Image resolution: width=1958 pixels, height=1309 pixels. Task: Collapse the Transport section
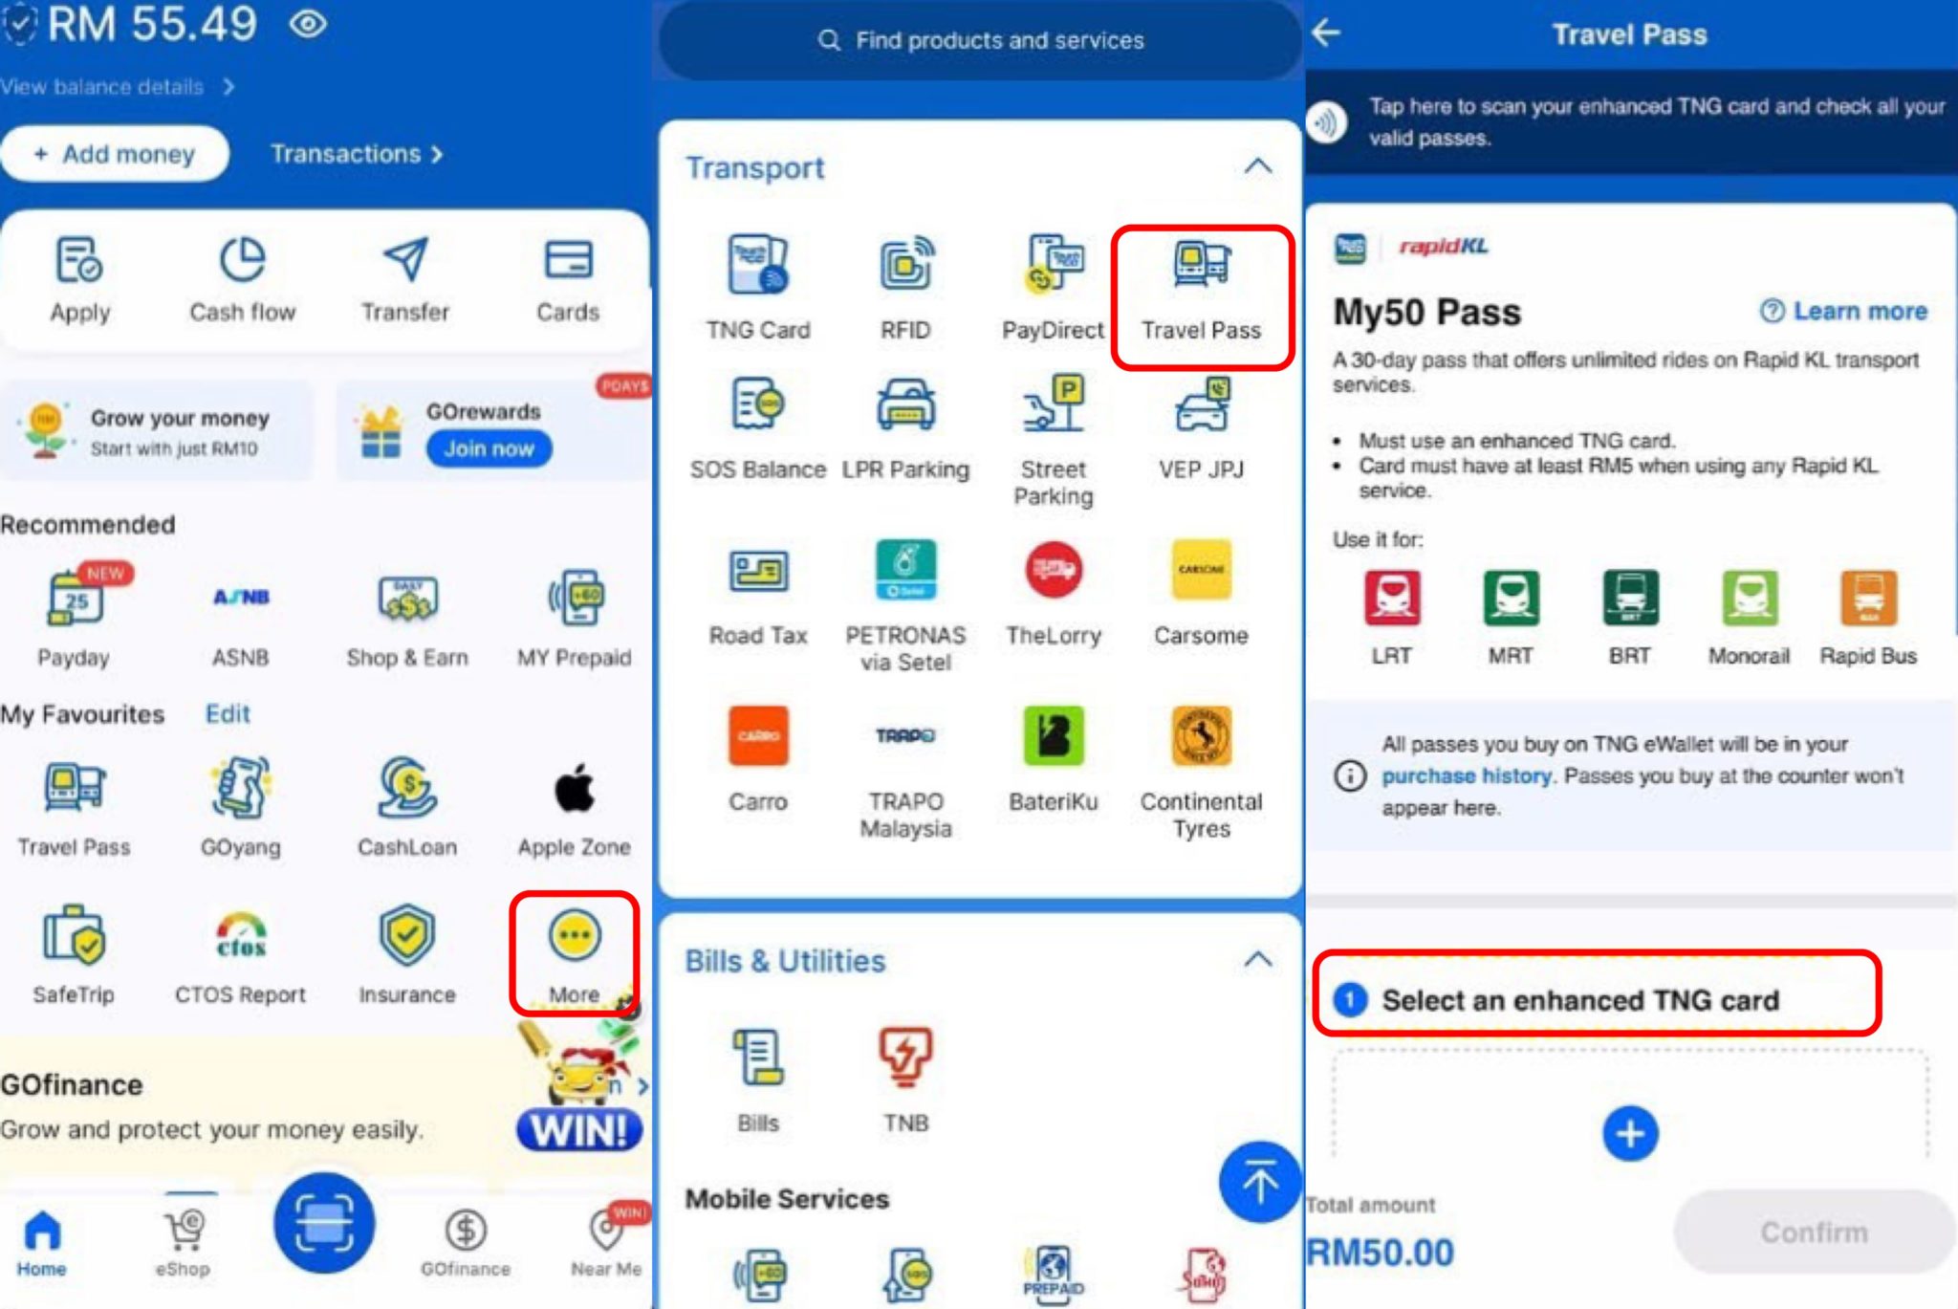(x=1258, y=166)
